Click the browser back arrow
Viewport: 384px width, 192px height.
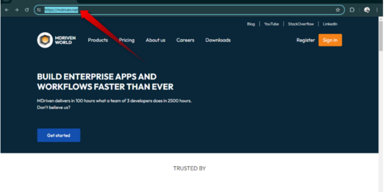click(x=7, y=10)
